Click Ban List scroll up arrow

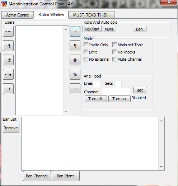click(161, 121)
